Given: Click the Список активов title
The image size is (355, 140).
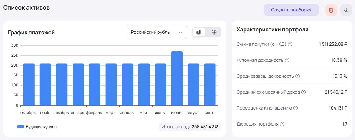Looking at the screenshot, I should pyautogui.click(x=26, y=7).
